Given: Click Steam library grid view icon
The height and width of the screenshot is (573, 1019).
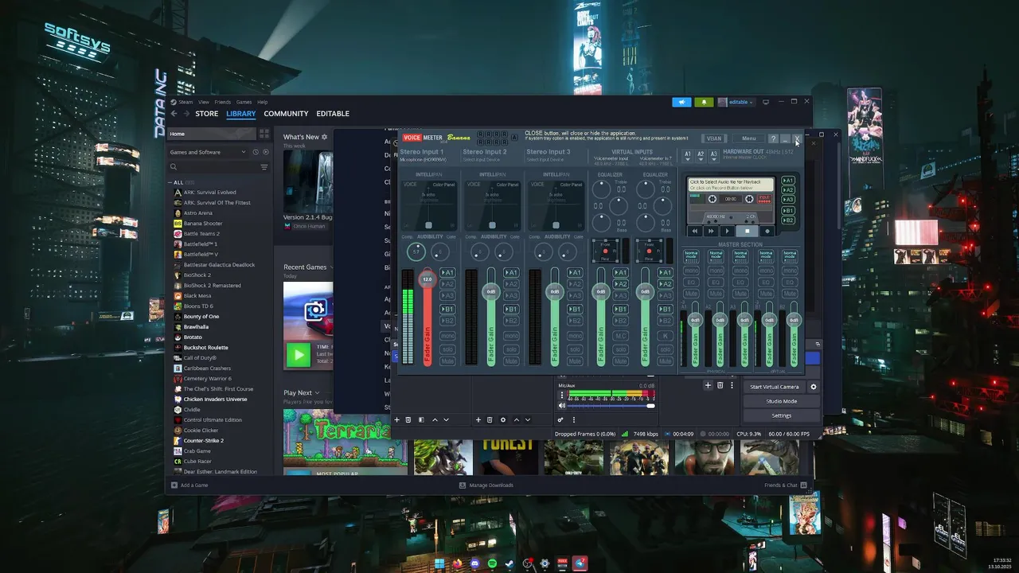Looking at the screenshot, I should point(264,134).
